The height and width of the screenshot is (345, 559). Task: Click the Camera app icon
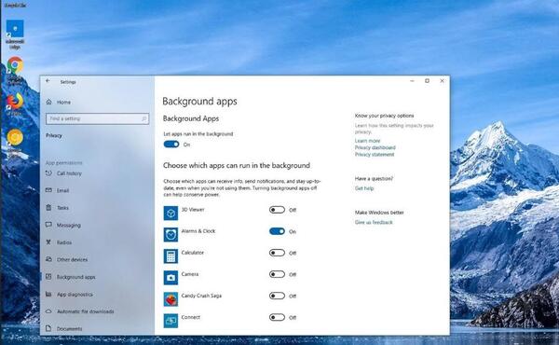click(x=170, y=278)
